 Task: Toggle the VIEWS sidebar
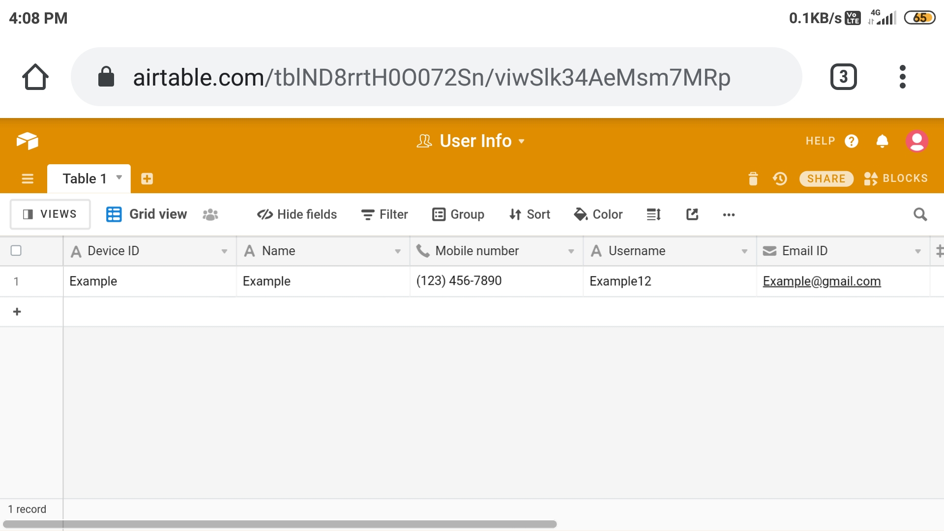coord(50,214)
